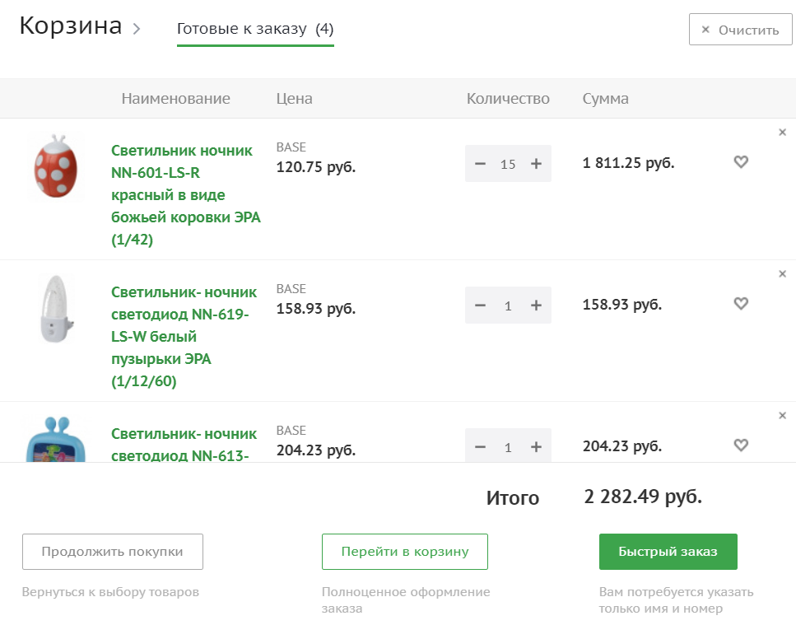Decrease quantity of the NN-613 night light
Screen dimensions: 796x625
pyautogui.click(x=481, y=447)
